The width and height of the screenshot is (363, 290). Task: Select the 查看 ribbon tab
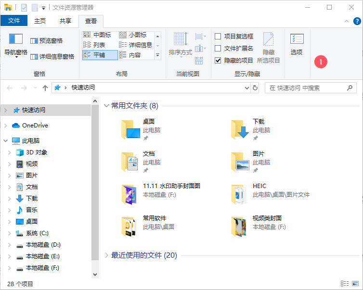pyautogui.click(x=91, y=21)
